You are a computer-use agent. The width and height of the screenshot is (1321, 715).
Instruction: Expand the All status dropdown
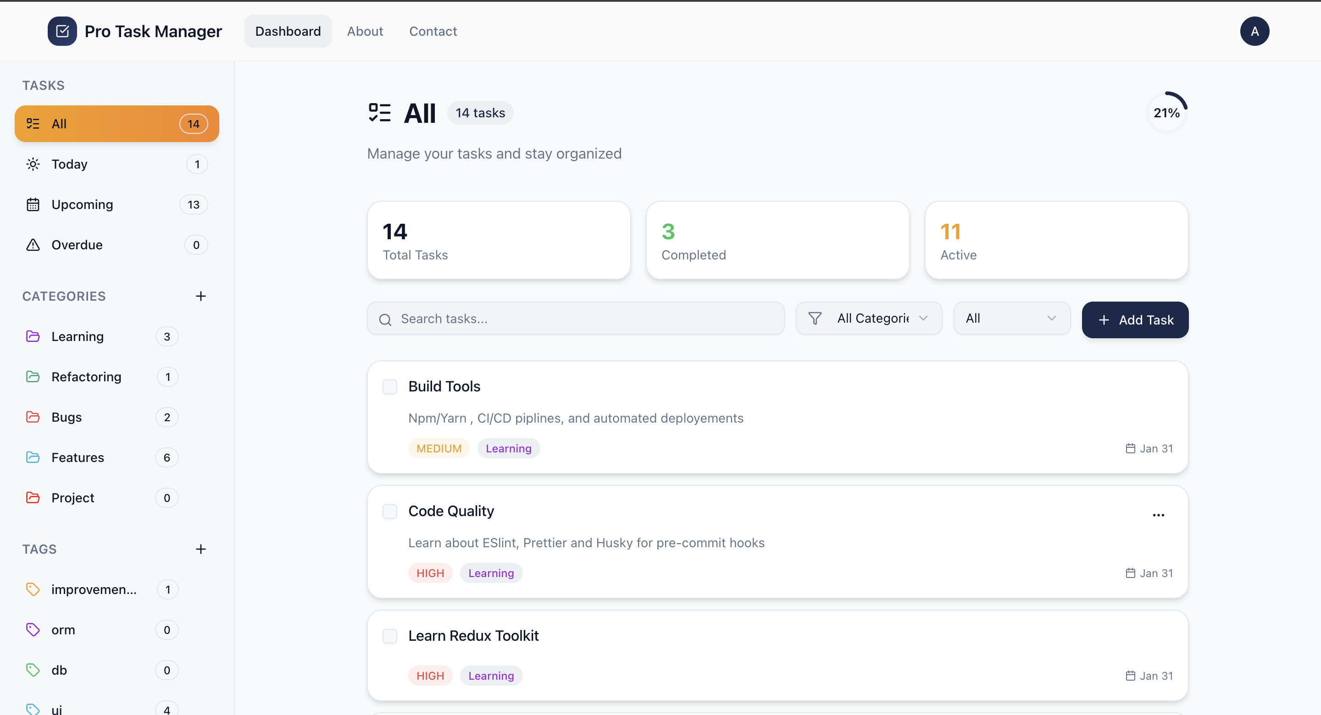pyautogui.click(x=1011, y=318)
